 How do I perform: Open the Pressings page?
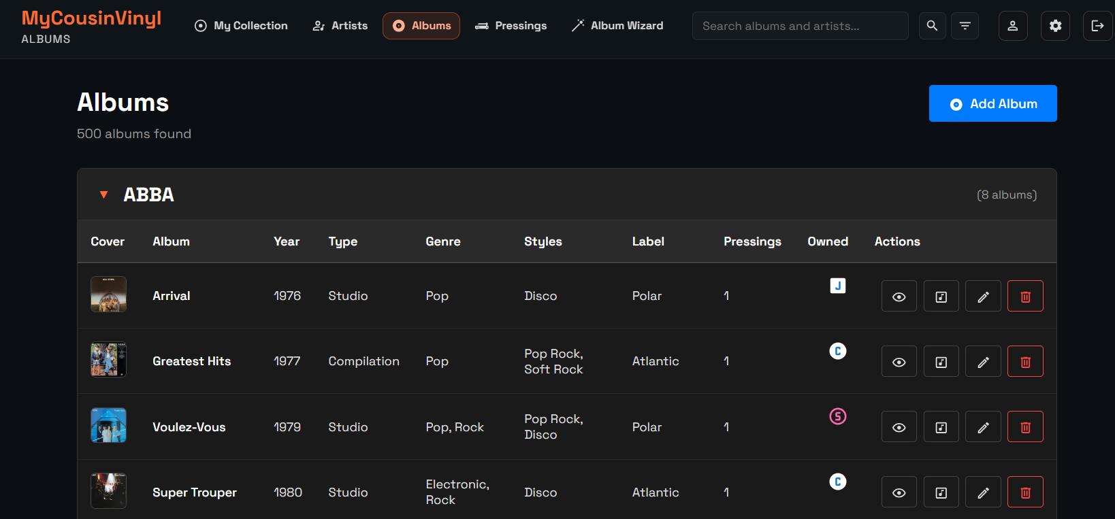[x=511, y=26]
